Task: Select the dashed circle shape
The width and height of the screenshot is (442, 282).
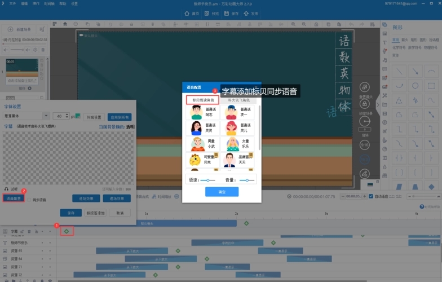Action: click(415, 86)
